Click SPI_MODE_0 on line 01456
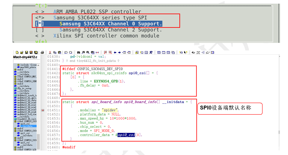 (104, 131)
